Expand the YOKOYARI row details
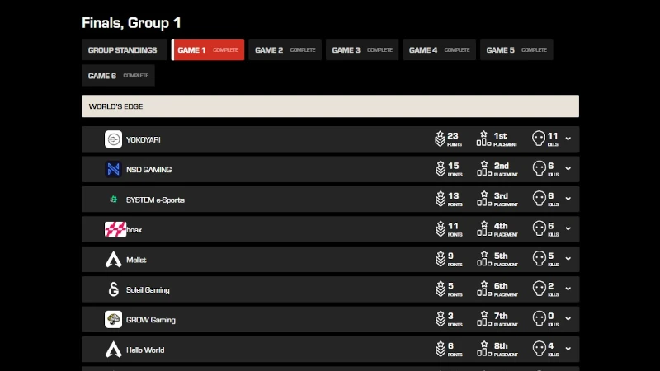Viewport: 660px width, 371px height. pyautogui.click(x=568, y=139)
